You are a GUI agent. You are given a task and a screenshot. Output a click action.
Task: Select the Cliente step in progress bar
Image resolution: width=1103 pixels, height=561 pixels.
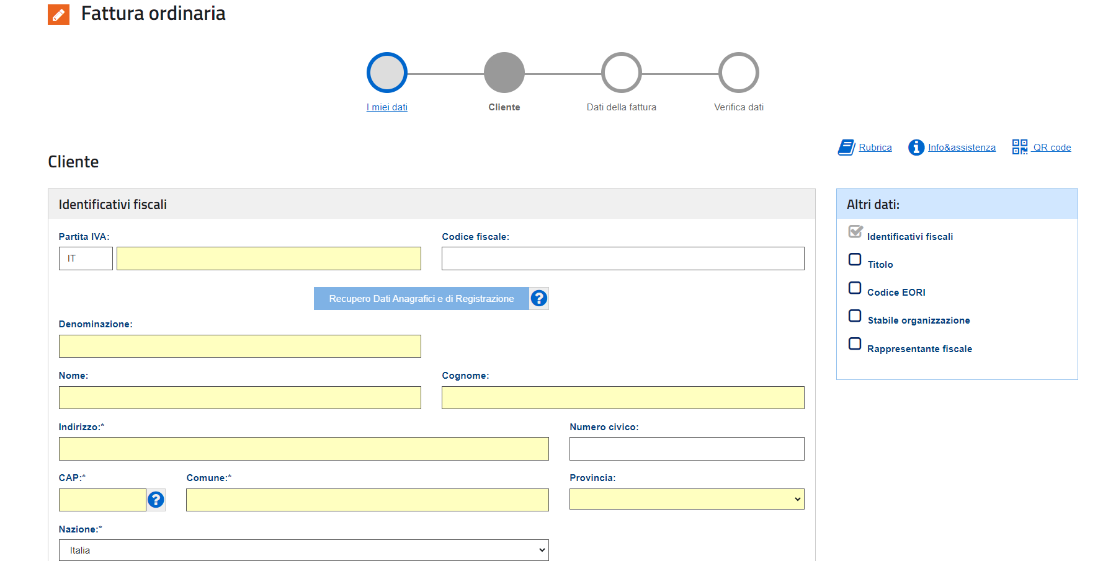coord(504,73)
